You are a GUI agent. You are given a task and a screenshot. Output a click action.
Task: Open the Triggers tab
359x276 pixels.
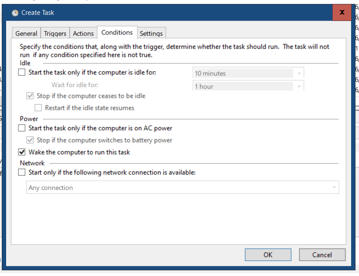[x=55, y=33]
